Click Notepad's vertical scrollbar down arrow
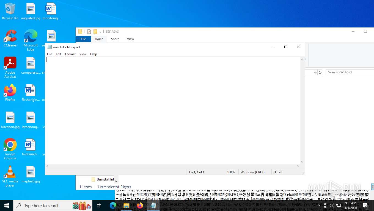Screen dimensions: 374x211 [x=302, y=162]
